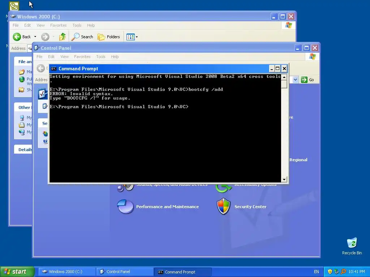Click Go button in Control Panel address bar
The height and width of the screenshot is (277, 370).
tap(307, 80)
